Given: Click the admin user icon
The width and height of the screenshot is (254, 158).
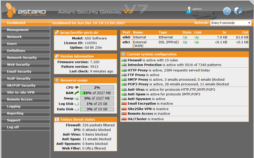Looking at the screenshot, I should (x=189, y=10).
